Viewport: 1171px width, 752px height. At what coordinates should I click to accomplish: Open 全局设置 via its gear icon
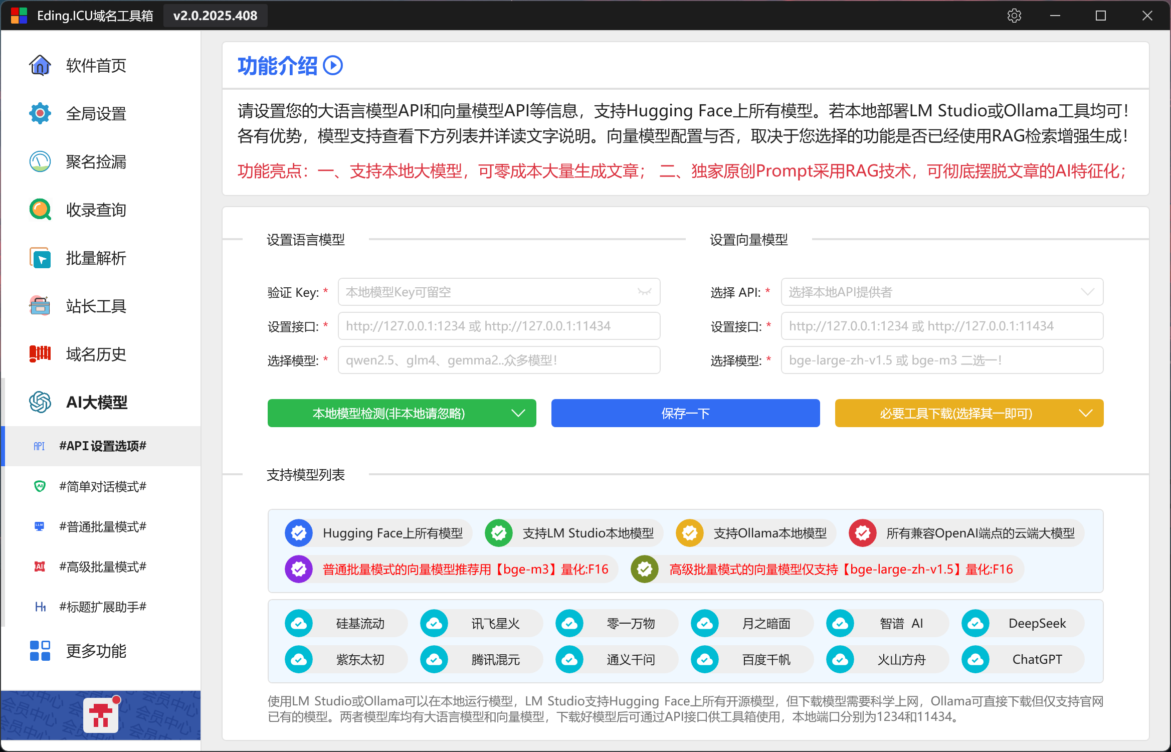[x=40, y=113]
